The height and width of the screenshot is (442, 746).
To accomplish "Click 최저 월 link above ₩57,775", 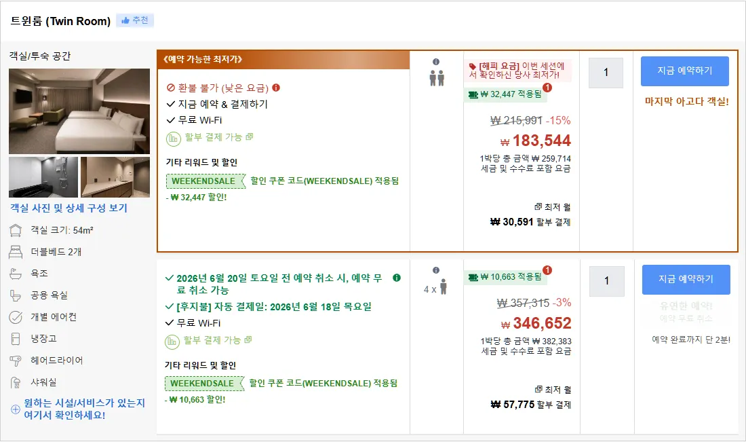I will pyautogui.click(x=553, y=390).
